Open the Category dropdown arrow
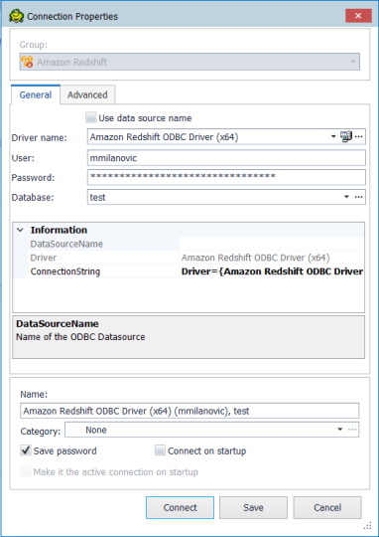Image resolution: width=379 pixels, height=537 pixels. coord(340,430)
